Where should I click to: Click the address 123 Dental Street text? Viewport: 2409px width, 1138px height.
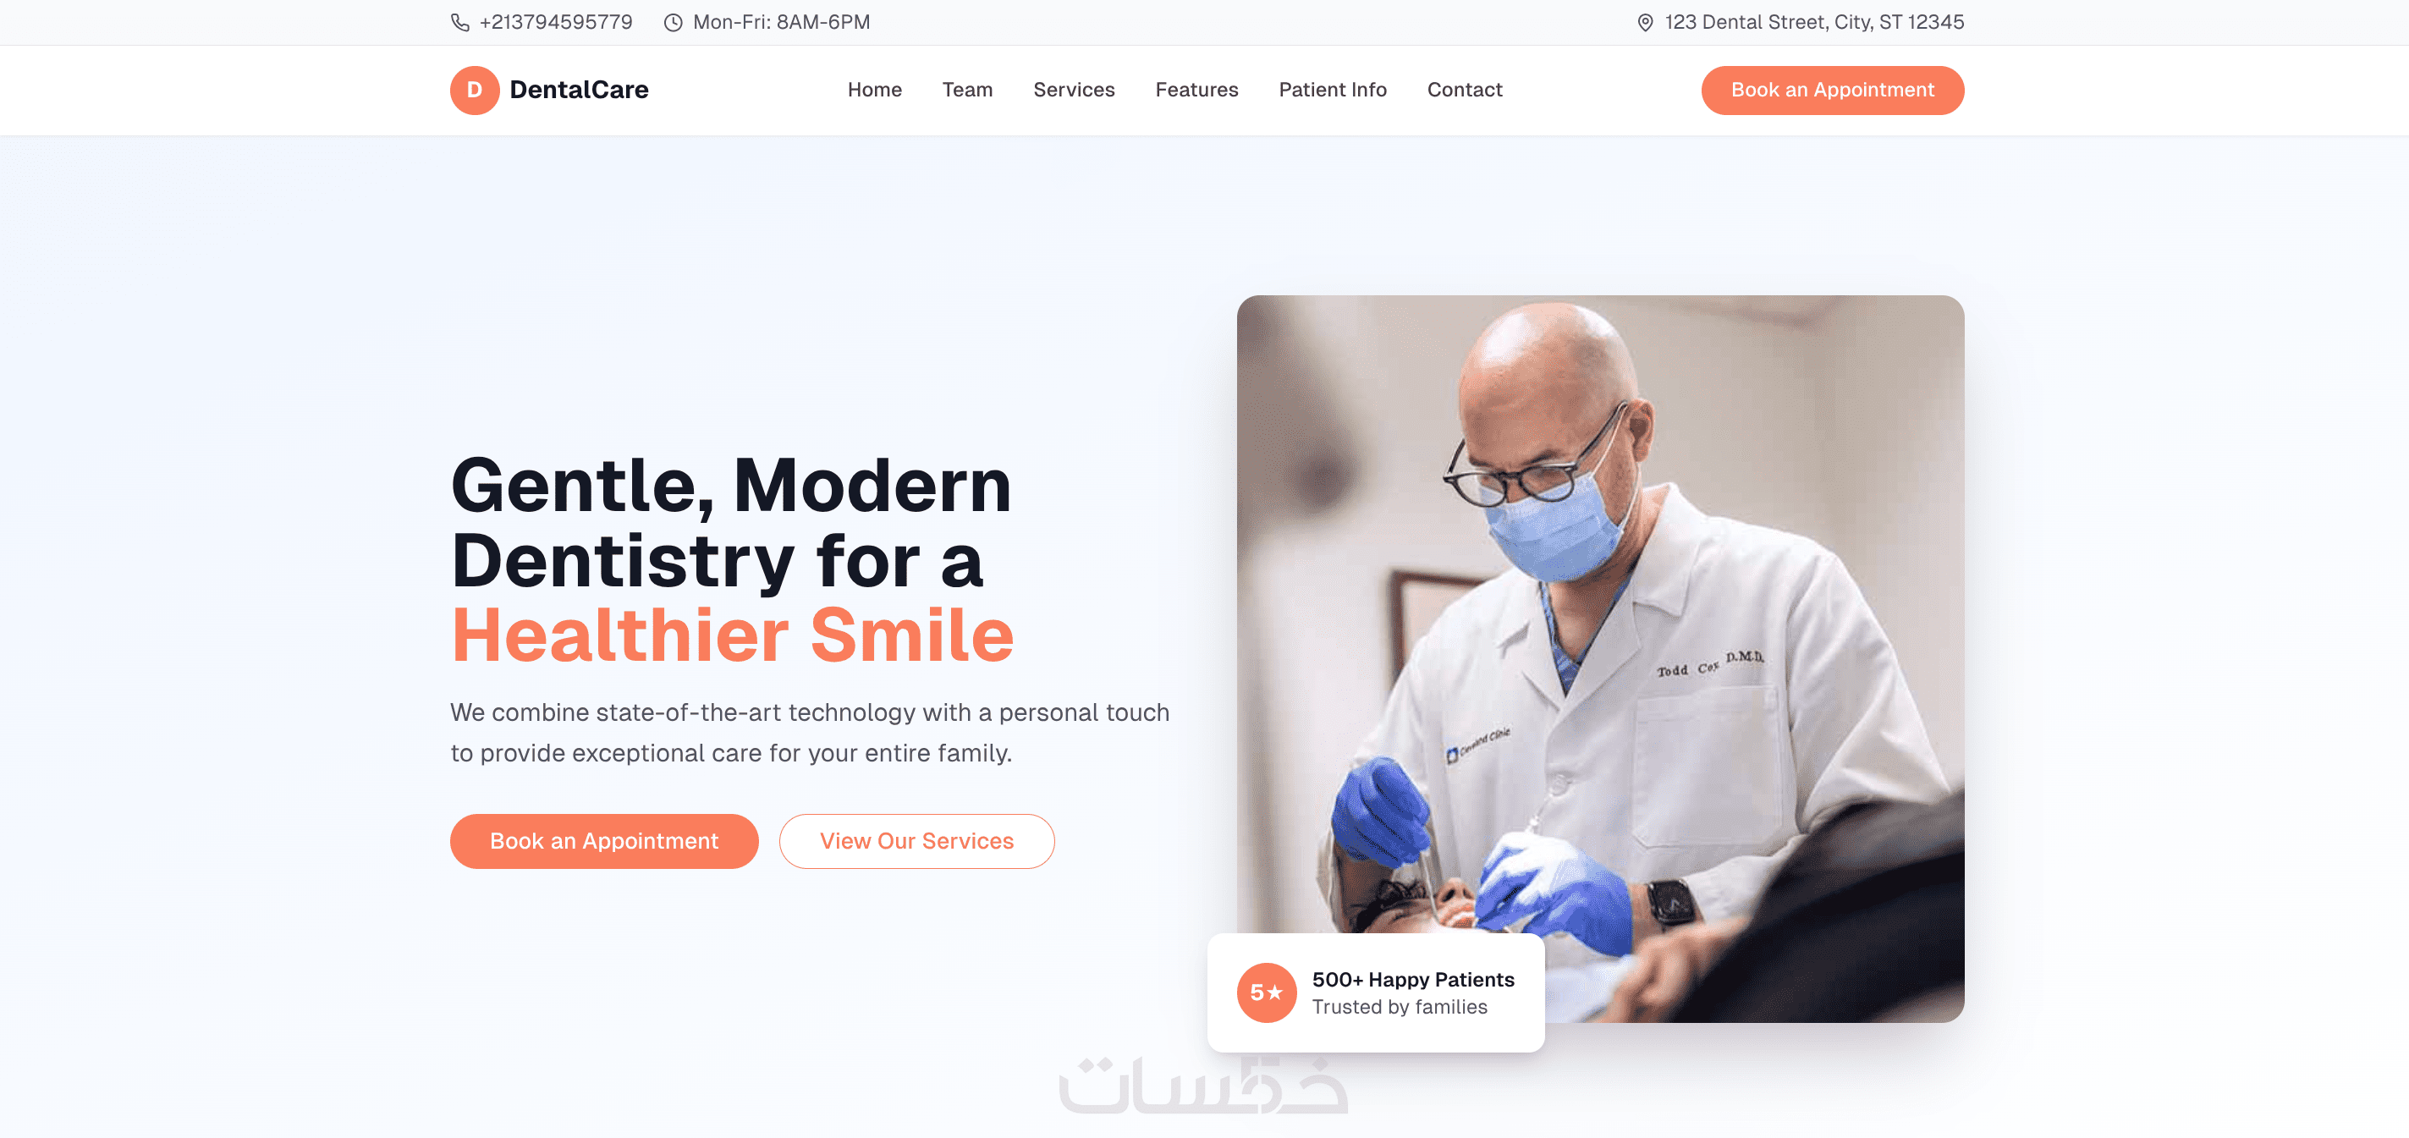click(1814, 23)
